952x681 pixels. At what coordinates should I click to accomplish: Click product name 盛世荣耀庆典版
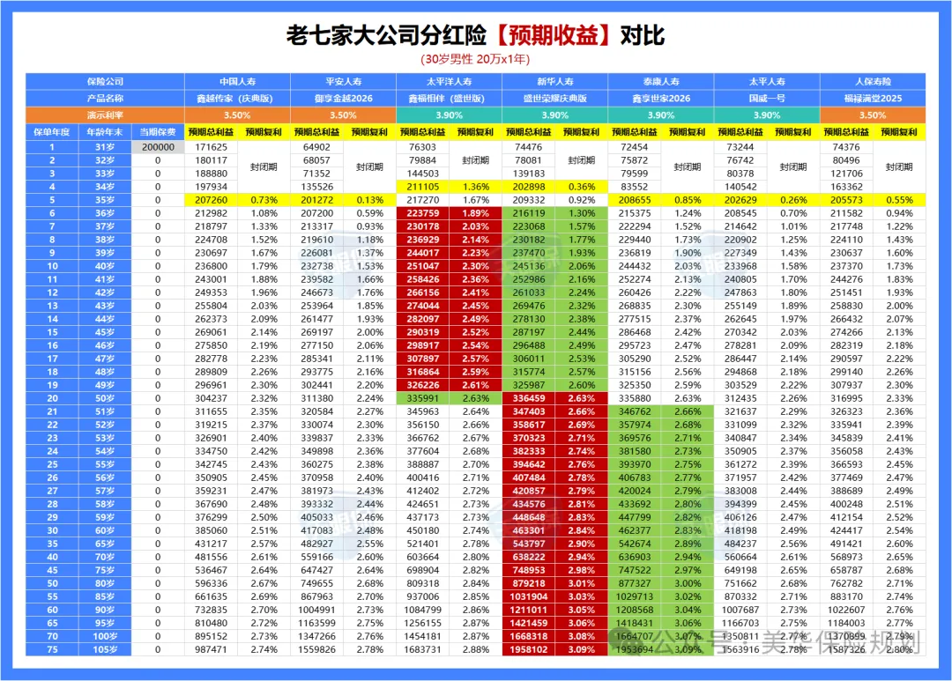click(x=554, y=98)
